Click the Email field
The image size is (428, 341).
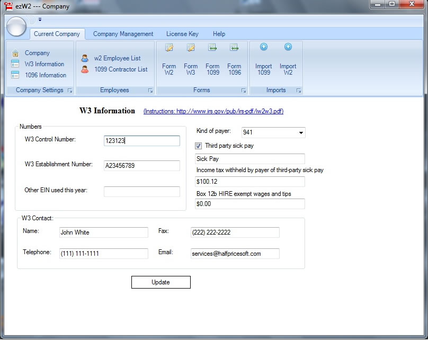(235, 254)
